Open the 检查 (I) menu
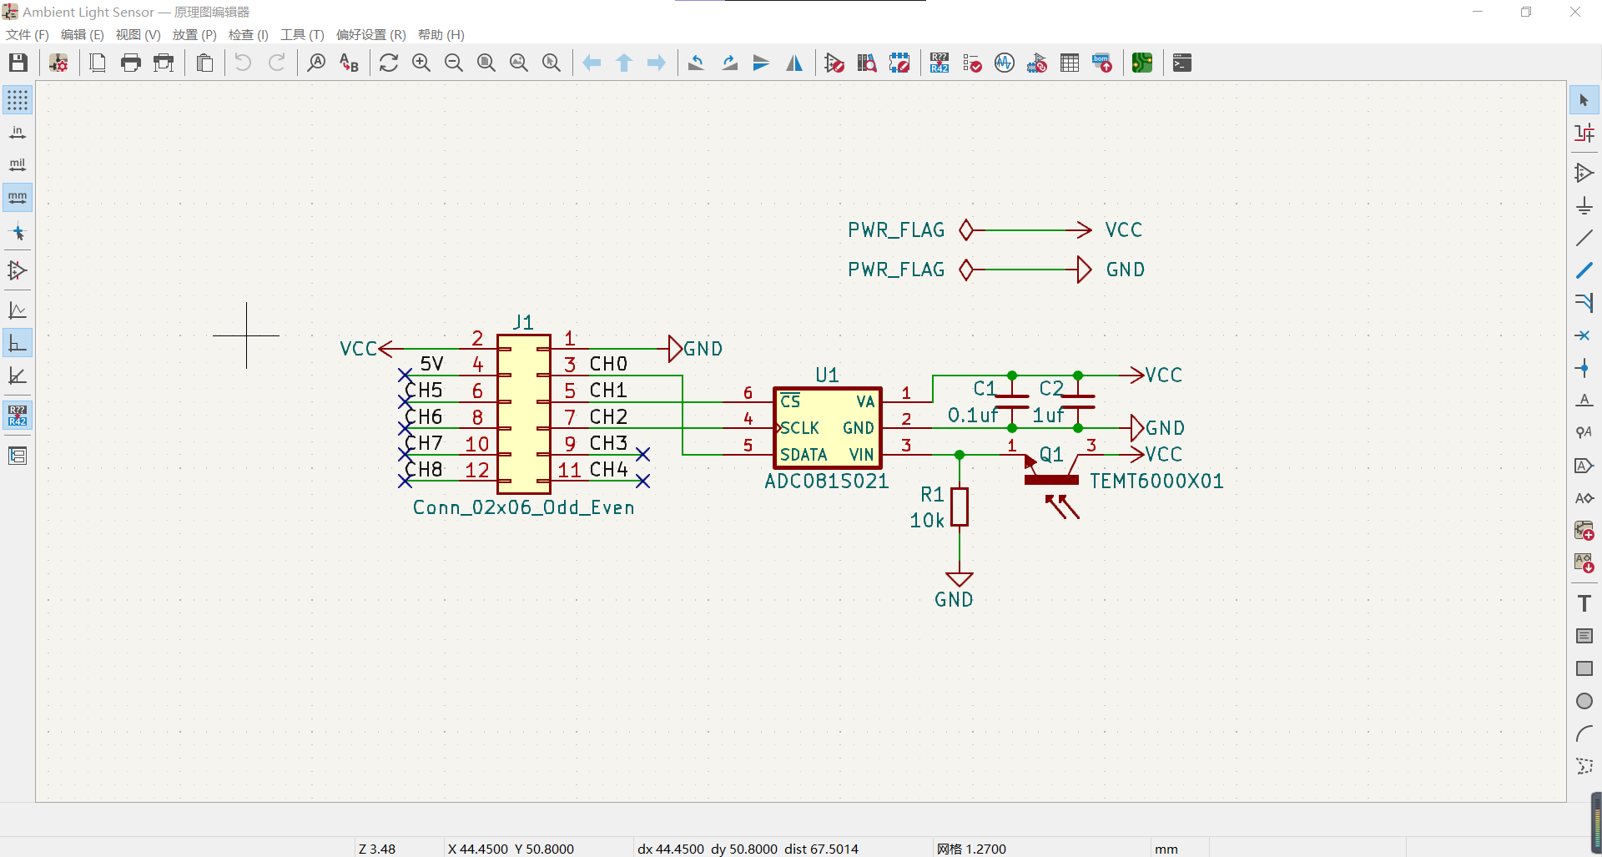Viewport: 1602px width, 857px height. pos(249,34)
